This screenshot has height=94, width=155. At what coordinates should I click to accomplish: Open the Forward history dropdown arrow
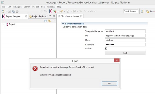pyautogui.click(x=95, y=11)
